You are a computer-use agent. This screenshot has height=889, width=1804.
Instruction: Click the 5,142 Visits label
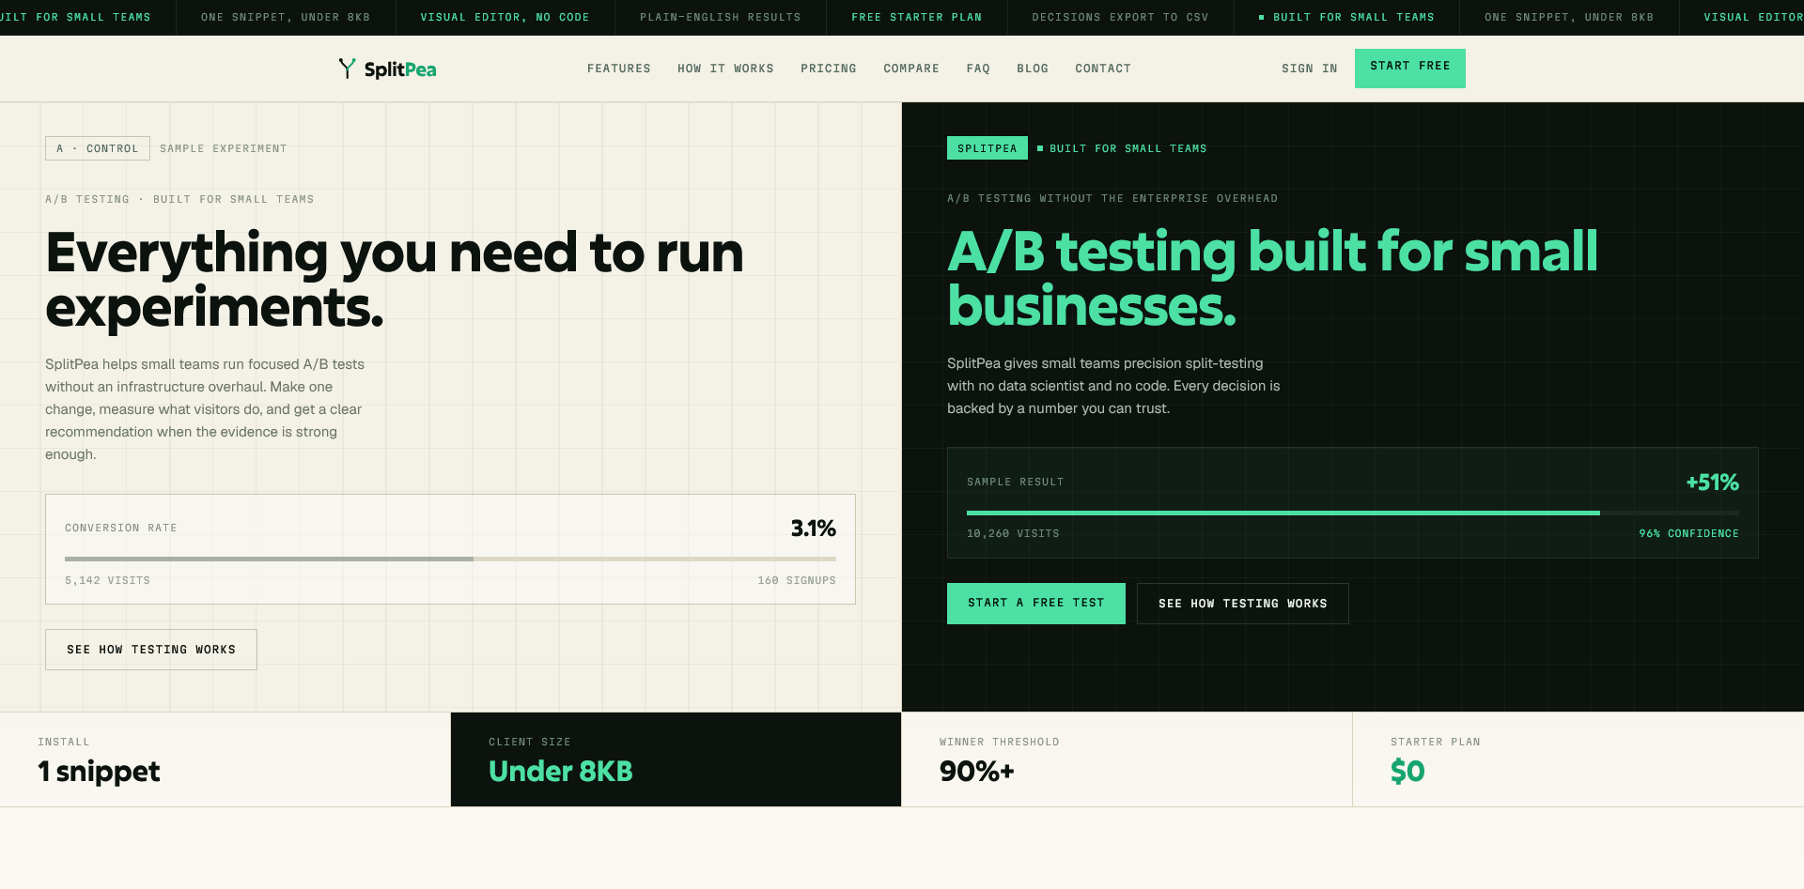107,580
